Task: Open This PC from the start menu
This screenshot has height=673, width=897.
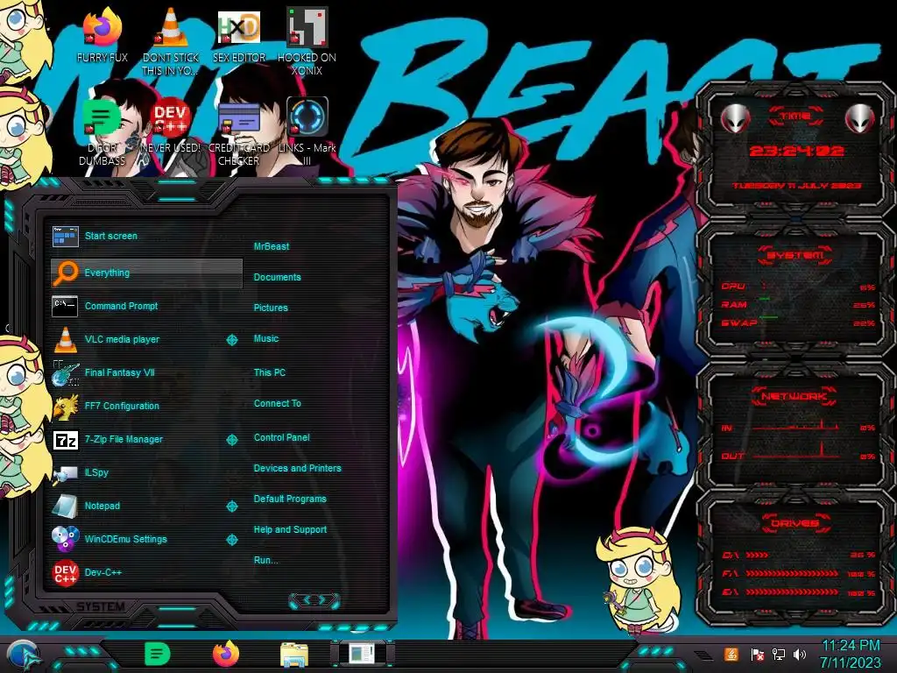Action: [270, 372]
